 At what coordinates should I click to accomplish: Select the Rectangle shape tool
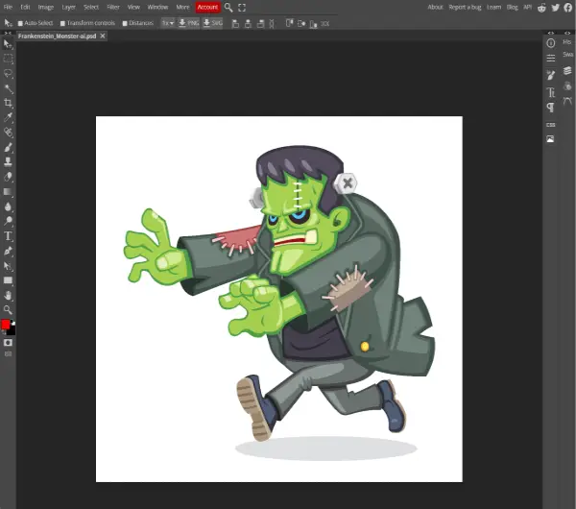(8, 280)
